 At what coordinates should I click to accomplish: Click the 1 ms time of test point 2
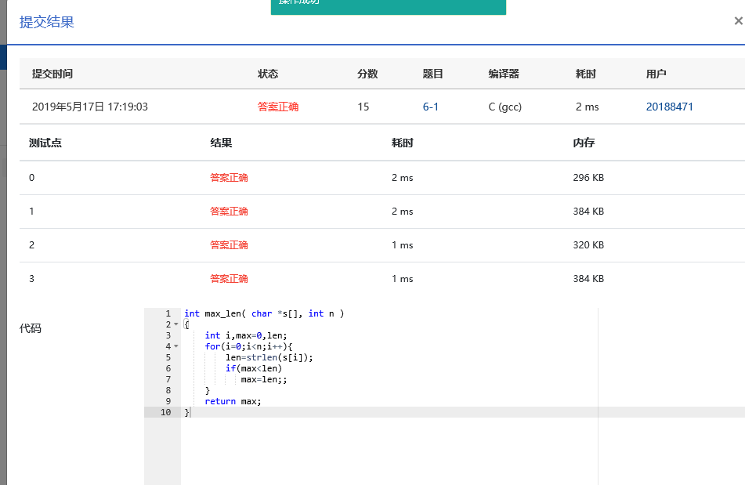pyautogui.click(x=402, y=245)
